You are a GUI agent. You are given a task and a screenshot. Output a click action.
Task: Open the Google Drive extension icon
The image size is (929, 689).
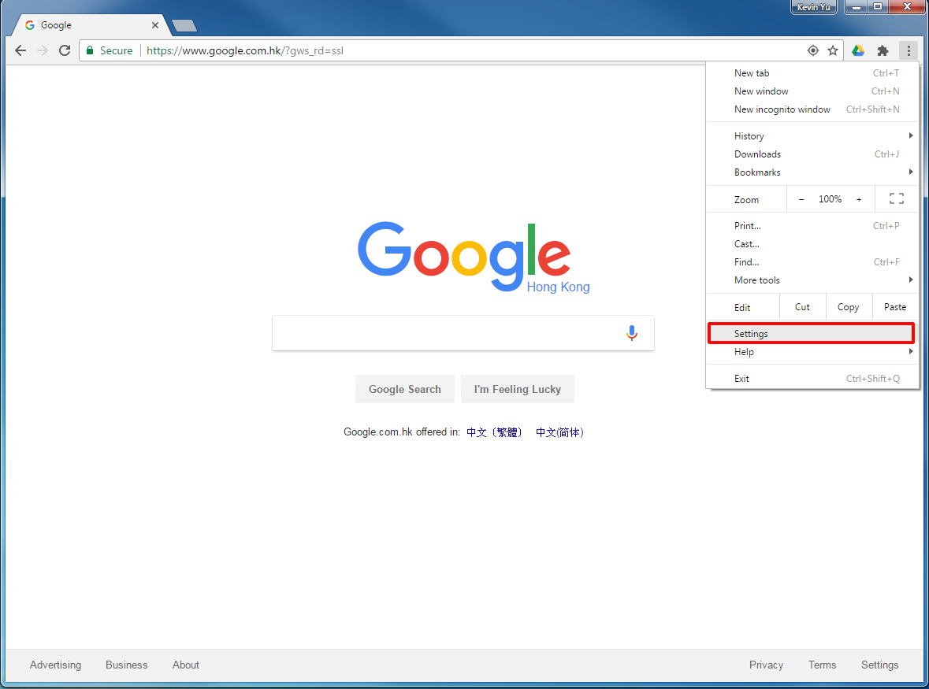click(858, 50)
